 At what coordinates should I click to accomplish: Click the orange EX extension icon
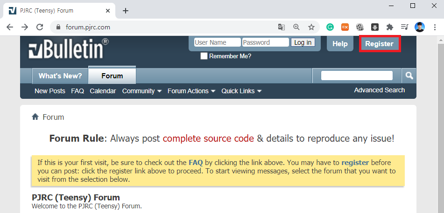(345, 27)
